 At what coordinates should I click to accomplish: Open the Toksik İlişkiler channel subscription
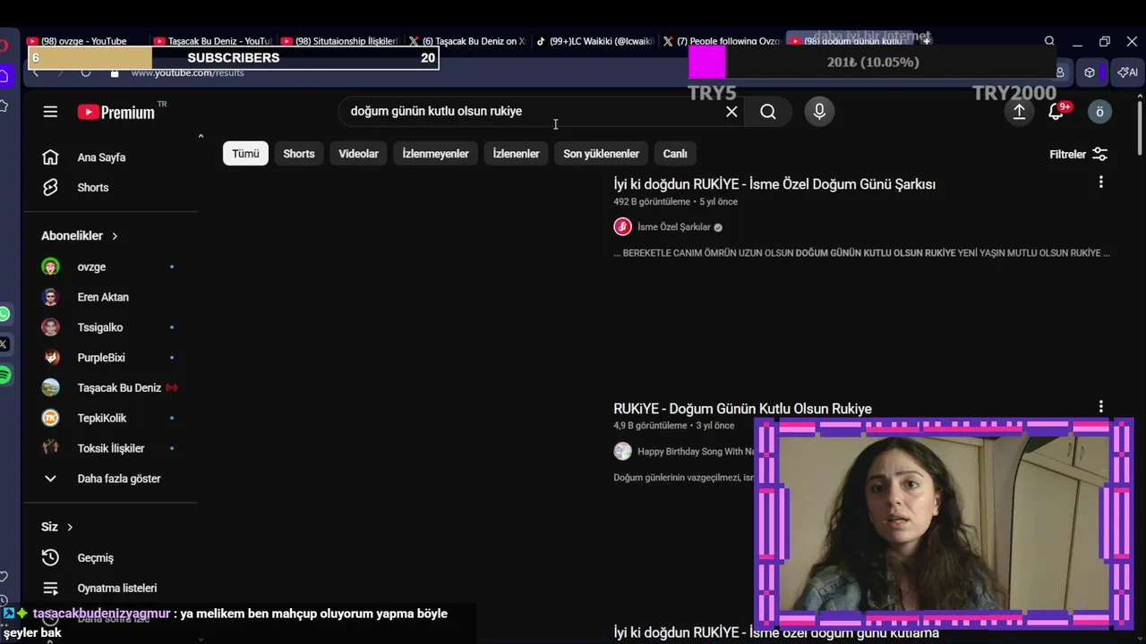(x=110, y=448)
